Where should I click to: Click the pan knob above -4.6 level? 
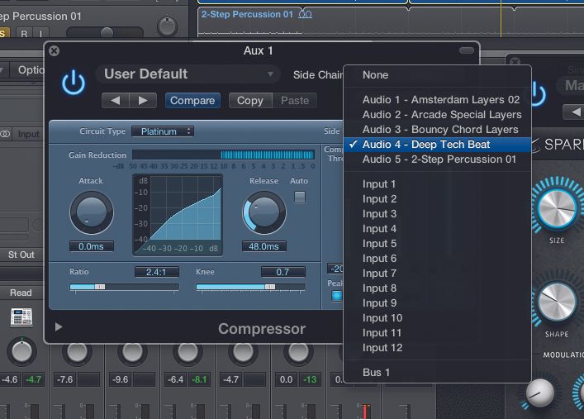tap(21, 351)
